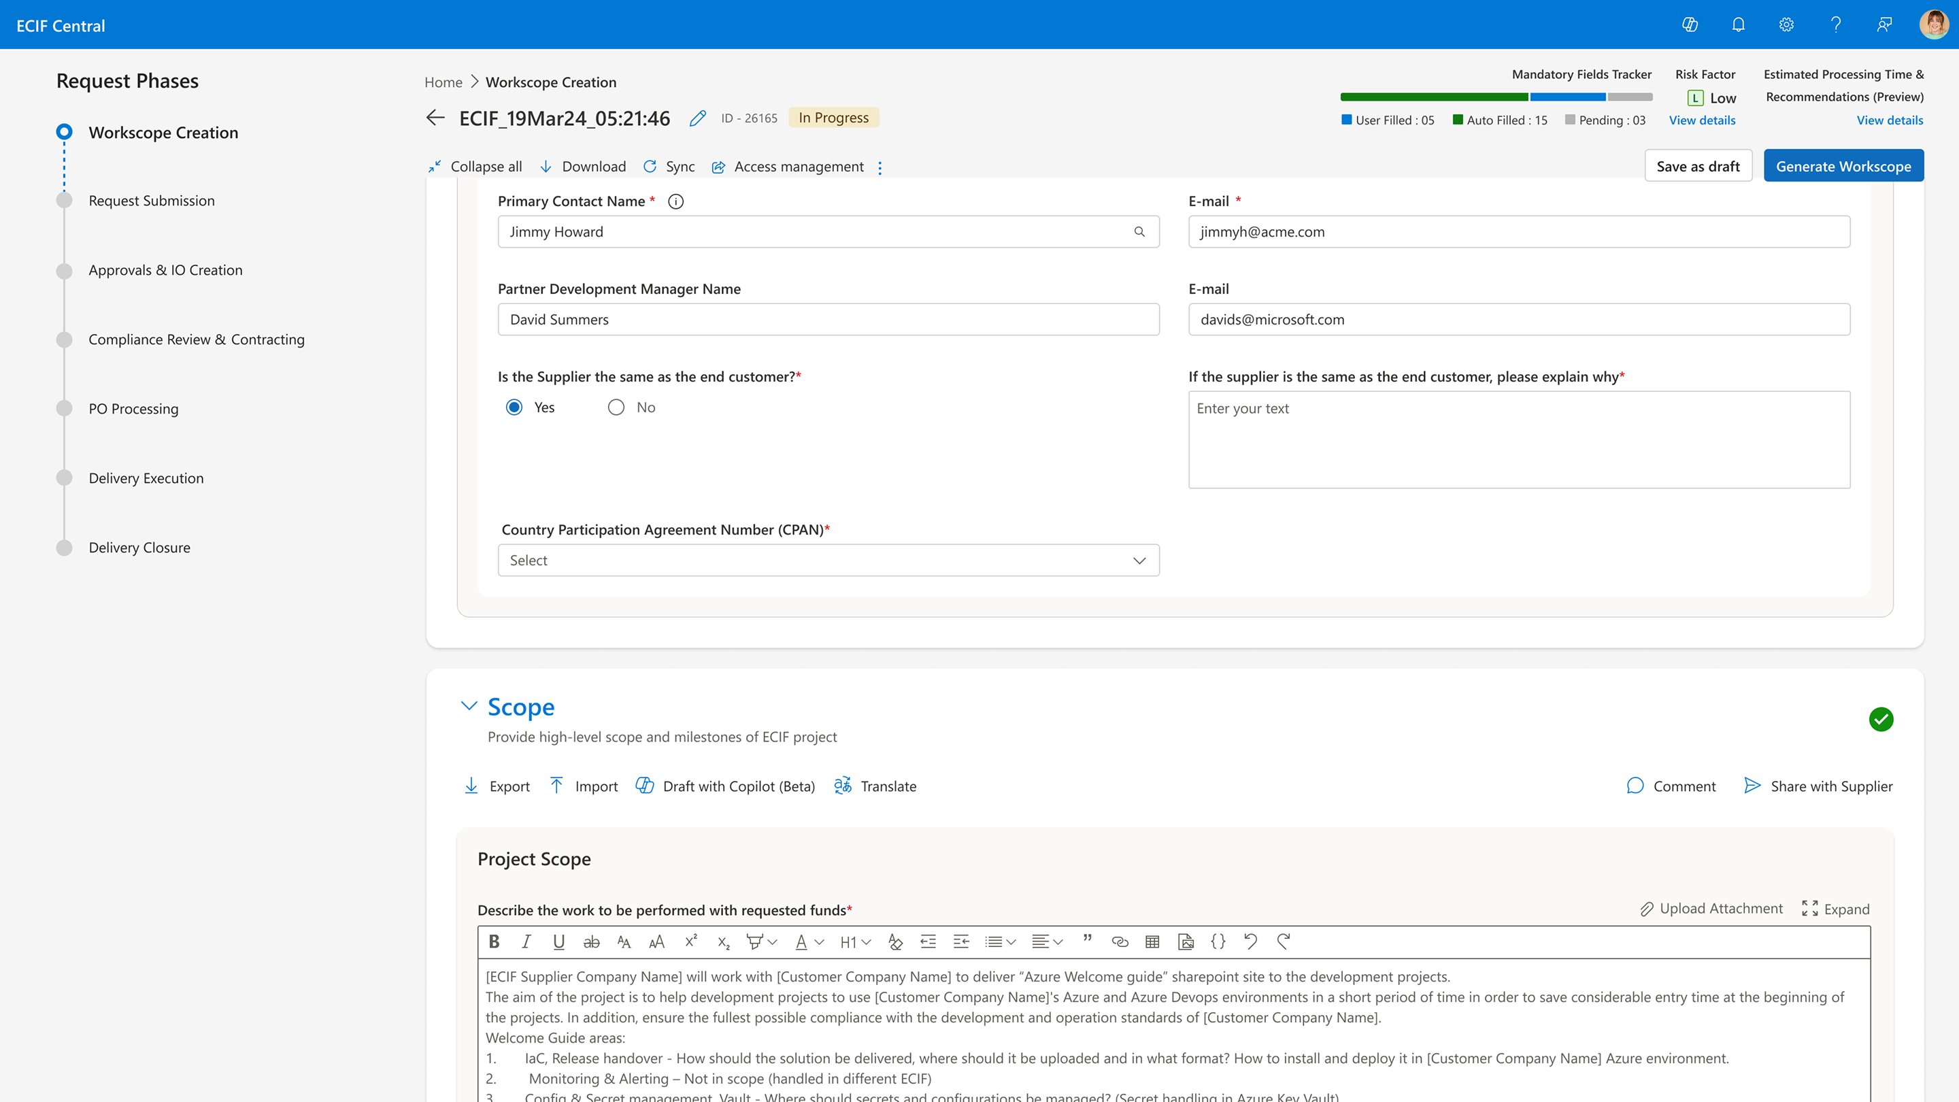Click the insert link icon
The width and height of the screenshot is (1959, 1102).
[x=1120, y=941]
